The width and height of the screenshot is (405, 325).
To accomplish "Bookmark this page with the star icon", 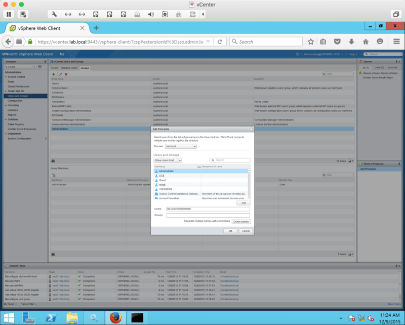I will pyautogui.click(x=311, y=42).
